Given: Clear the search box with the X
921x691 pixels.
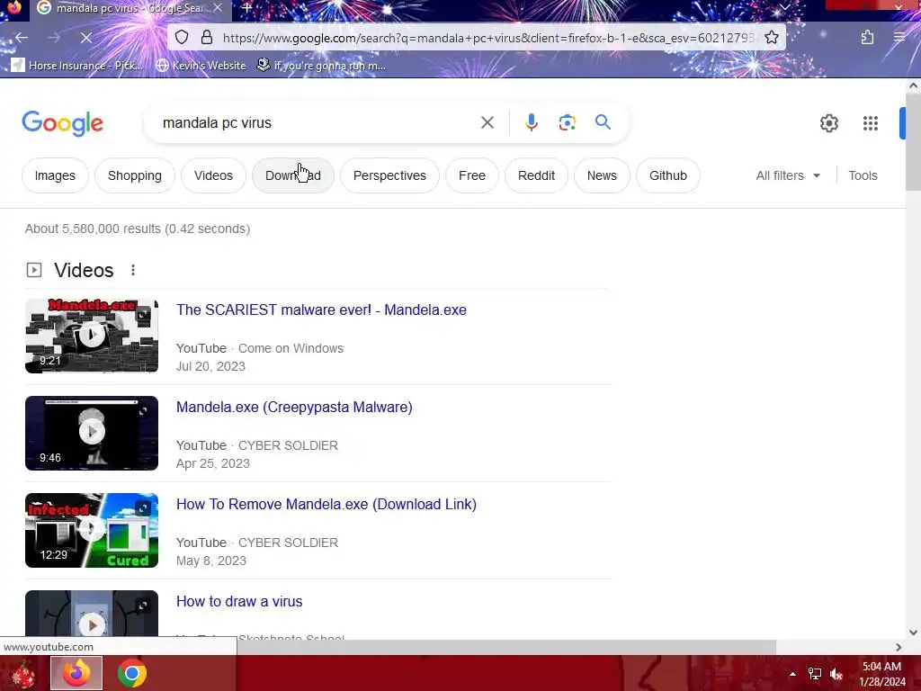Looking at the screenshot, I should pyautogui.click(x=487, y=122).
